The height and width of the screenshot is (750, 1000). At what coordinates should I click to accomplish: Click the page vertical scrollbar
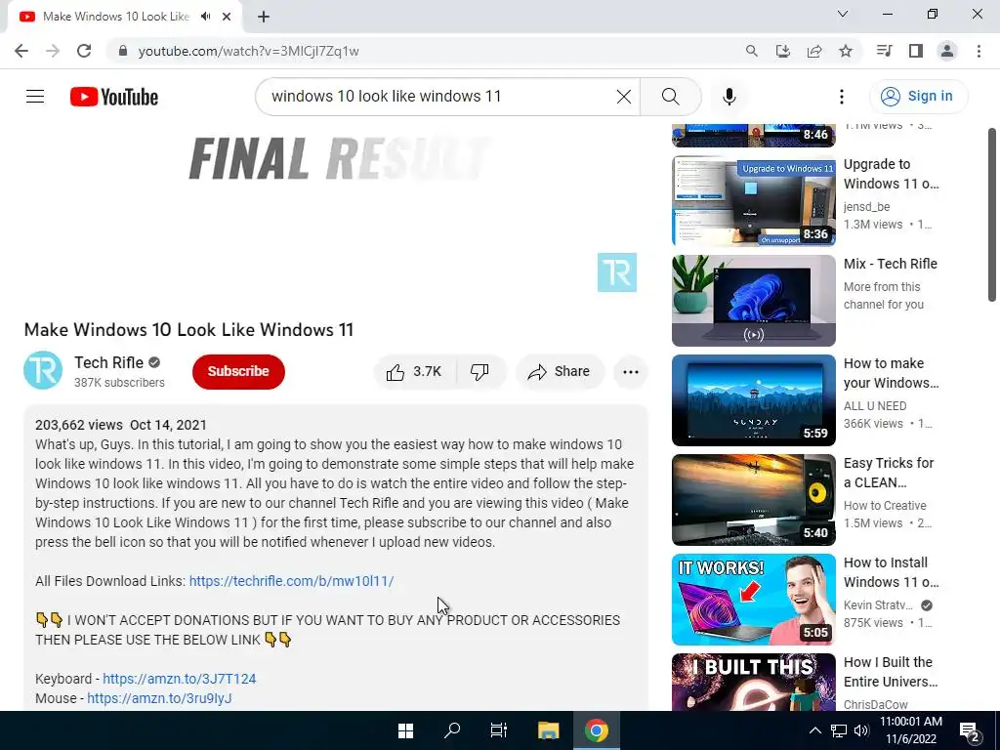tap(992, 215)
